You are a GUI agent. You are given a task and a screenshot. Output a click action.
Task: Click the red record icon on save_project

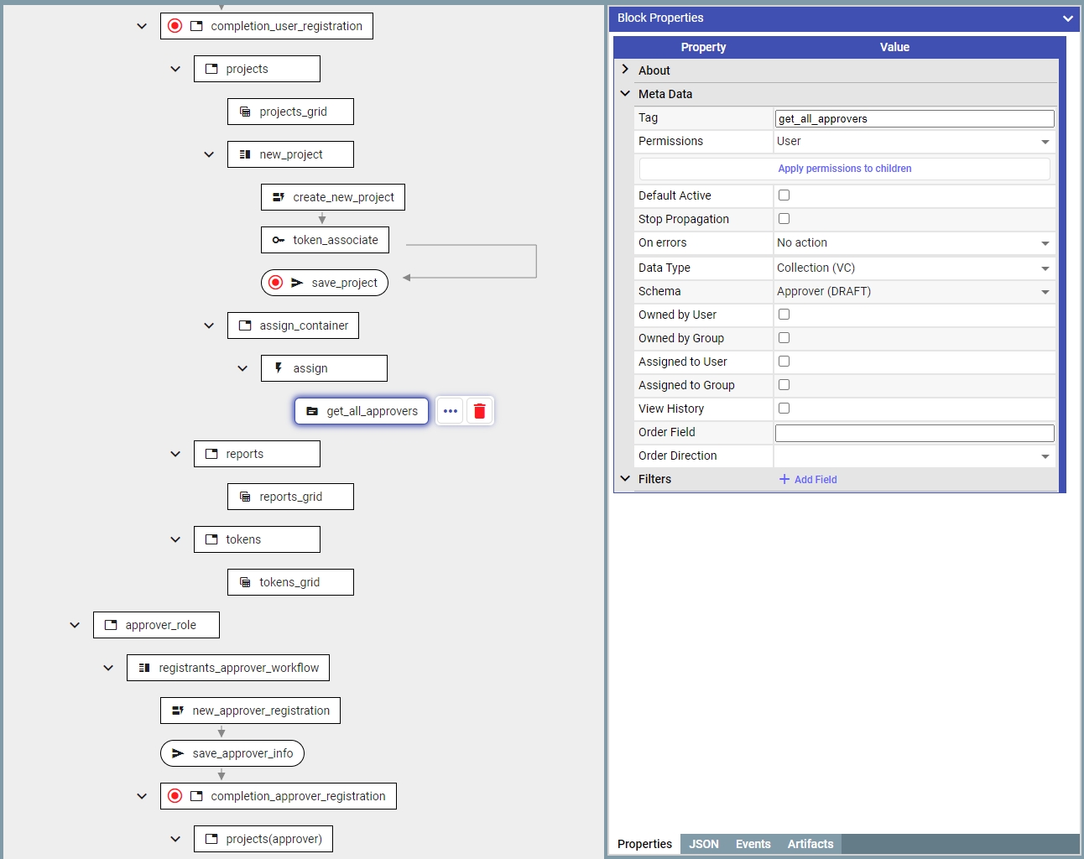tap(275, 283)
